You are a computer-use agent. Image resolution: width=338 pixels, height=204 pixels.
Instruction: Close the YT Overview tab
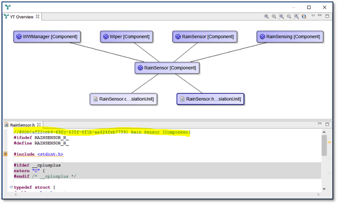[37, 17]
